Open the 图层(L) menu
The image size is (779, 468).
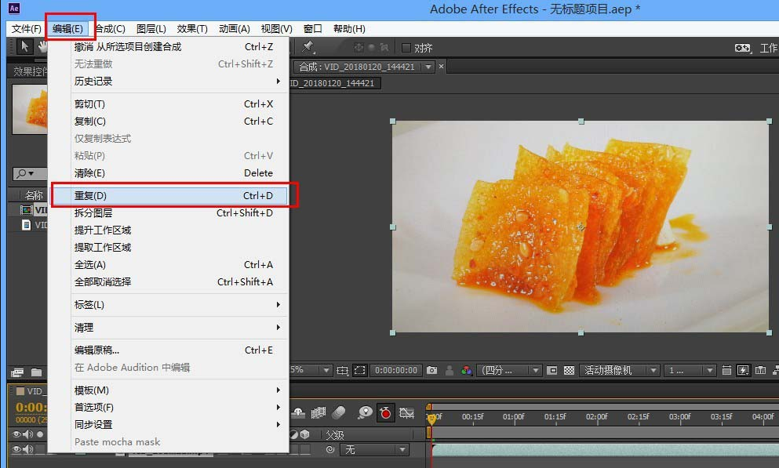tap(151, 29)
